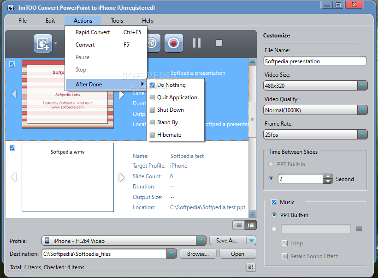Expand the Video Size dropdown
This screenshot has height=278, width=378.
(362, 85)
